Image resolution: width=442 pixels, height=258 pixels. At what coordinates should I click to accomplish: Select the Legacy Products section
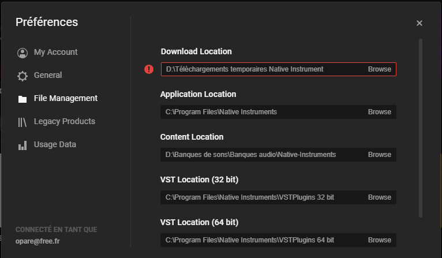(64, 122)
